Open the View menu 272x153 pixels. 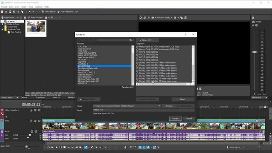tap(17, 7)
